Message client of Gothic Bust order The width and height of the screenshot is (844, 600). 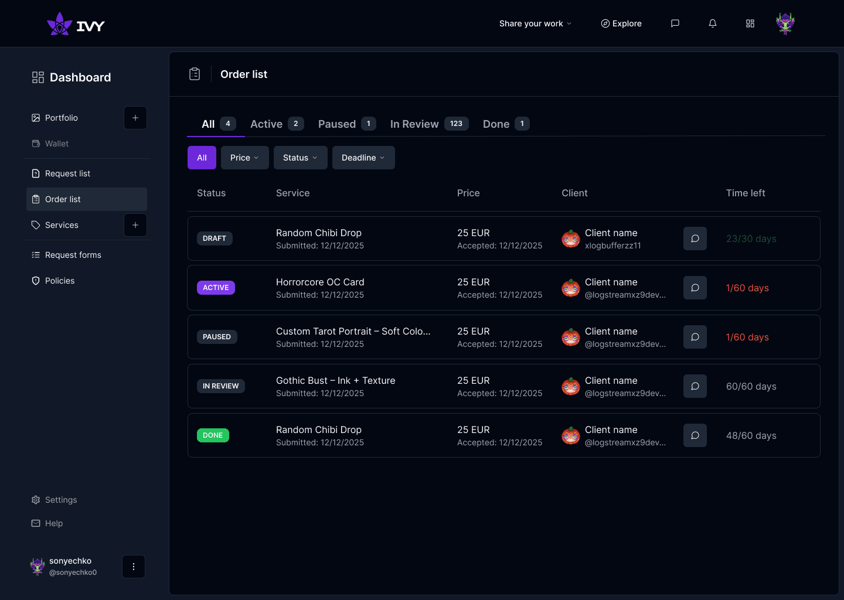695,386
